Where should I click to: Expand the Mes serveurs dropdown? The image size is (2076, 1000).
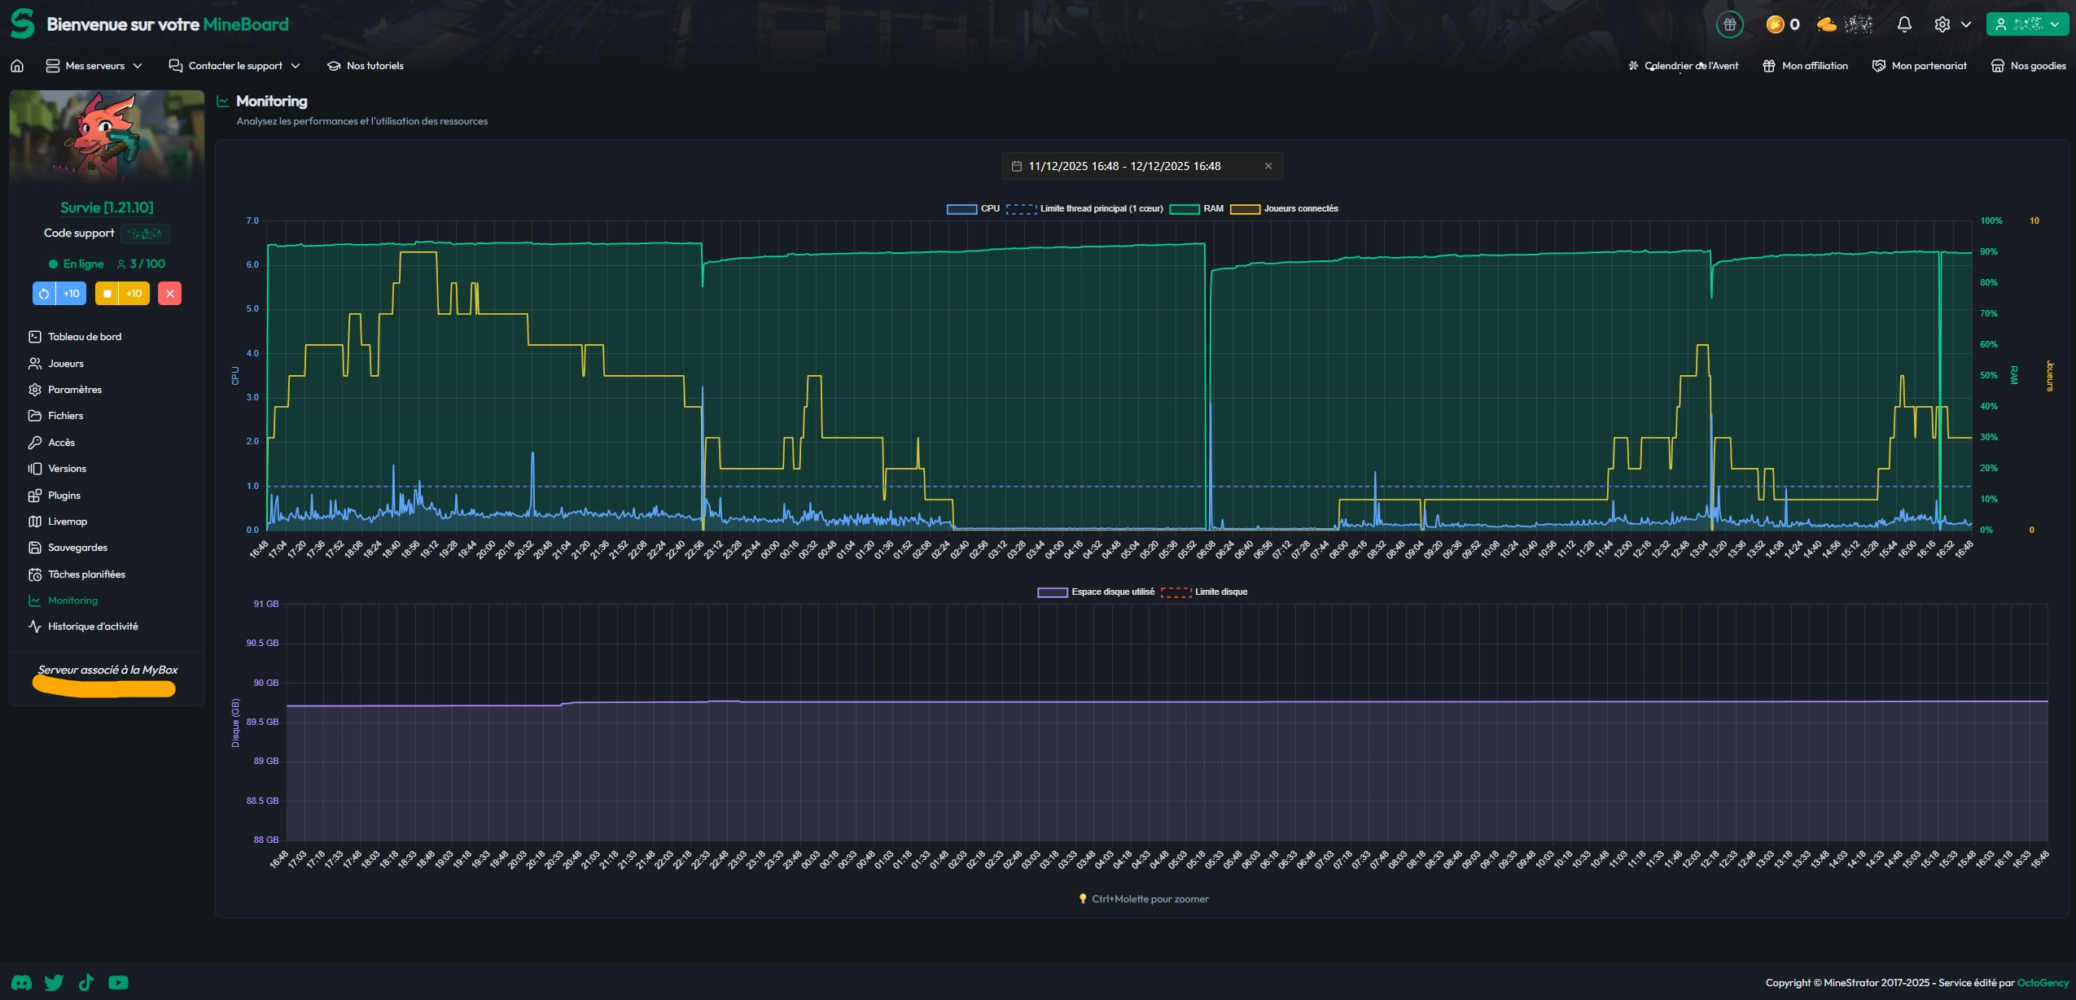[x=94, y=66]
